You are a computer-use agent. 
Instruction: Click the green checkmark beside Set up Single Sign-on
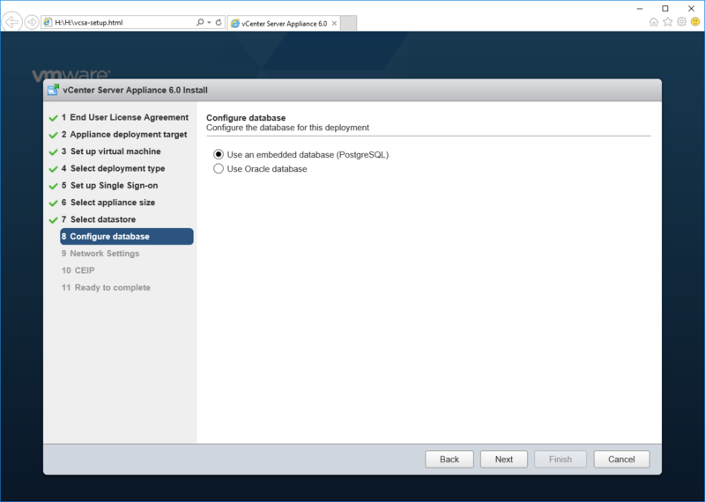click(x=53, y=186)
